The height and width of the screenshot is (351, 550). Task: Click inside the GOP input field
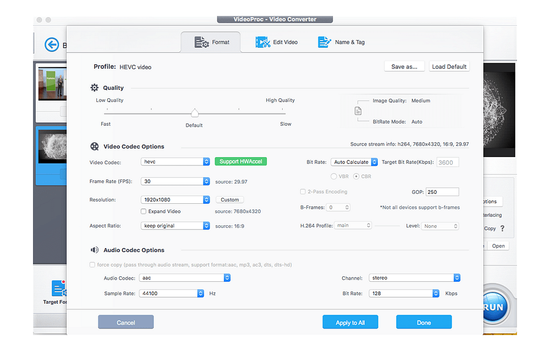coord(442,191)
